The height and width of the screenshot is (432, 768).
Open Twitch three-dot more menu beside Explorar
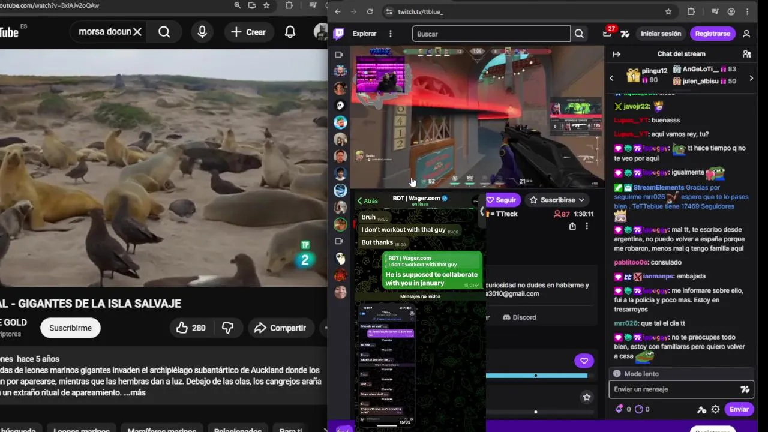click(391, 34)
